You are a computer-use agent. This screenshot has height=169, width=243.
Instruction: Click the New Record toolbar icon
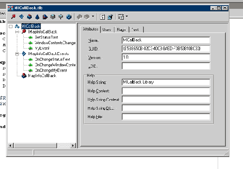coord(53,16)
